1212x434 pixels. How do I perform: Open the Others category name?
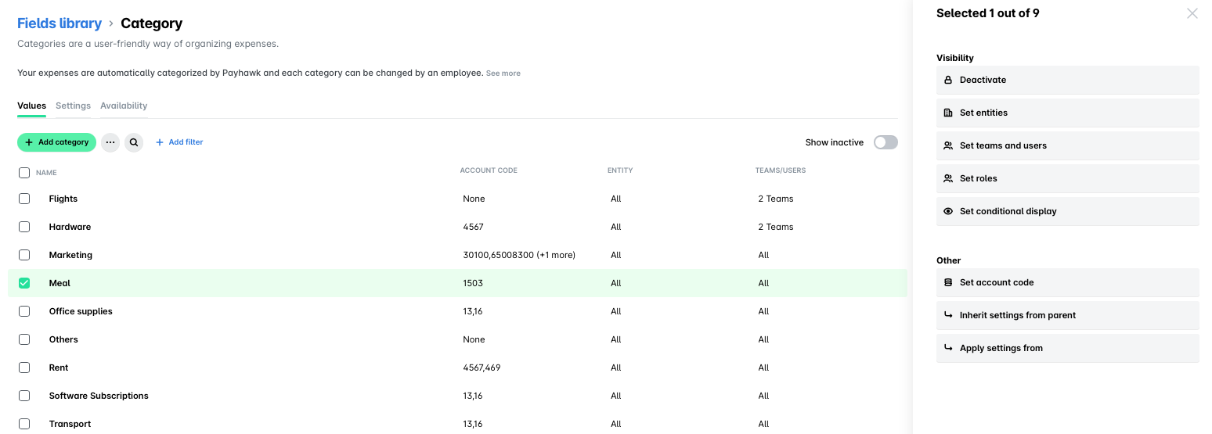pos(63,339)
